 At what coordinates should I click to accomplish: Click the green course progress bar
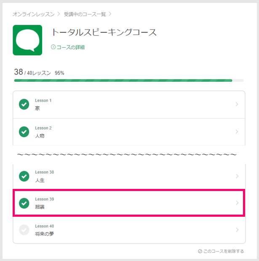pos(123,81)
